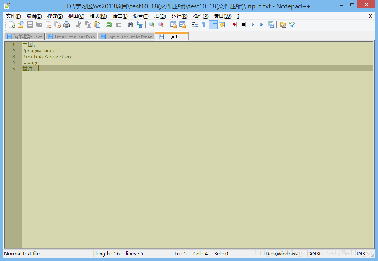Image resolution: width=378 pixels, height=261 pixels.
Task: Open the 编辑(E) menu
Action: click(34, 16)
